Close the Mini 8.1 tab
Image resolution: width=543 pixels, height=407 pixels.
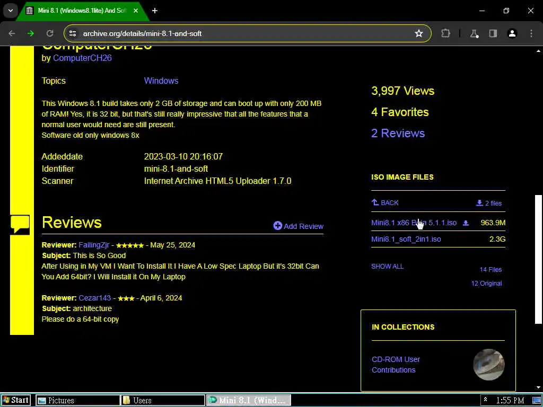[x=136, y=11]
